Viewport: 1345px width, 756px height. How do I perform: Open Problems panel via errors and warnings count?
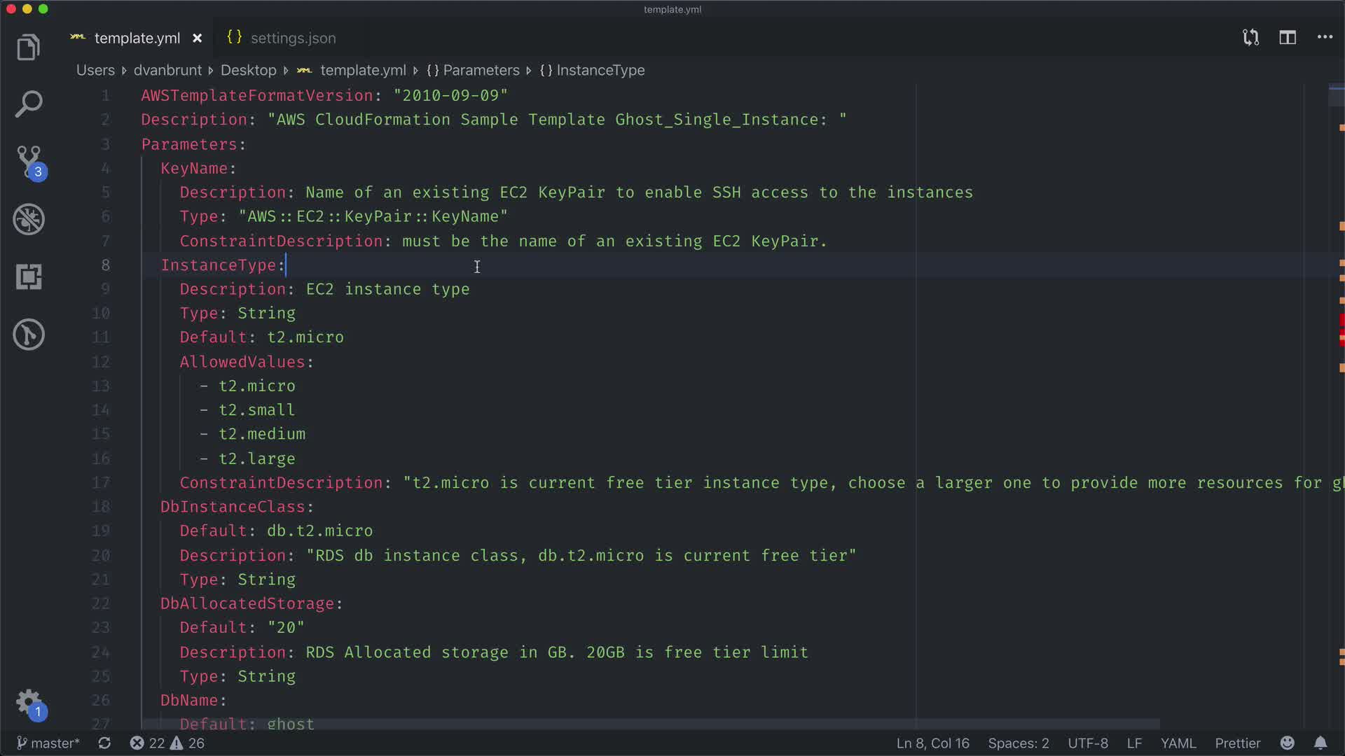(167, 743)
